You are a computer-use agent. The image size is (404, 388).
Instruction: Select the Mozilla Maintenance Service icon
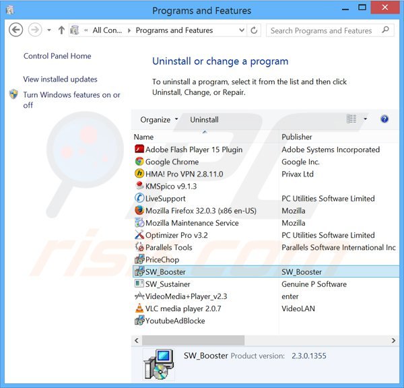click(139, 222)
